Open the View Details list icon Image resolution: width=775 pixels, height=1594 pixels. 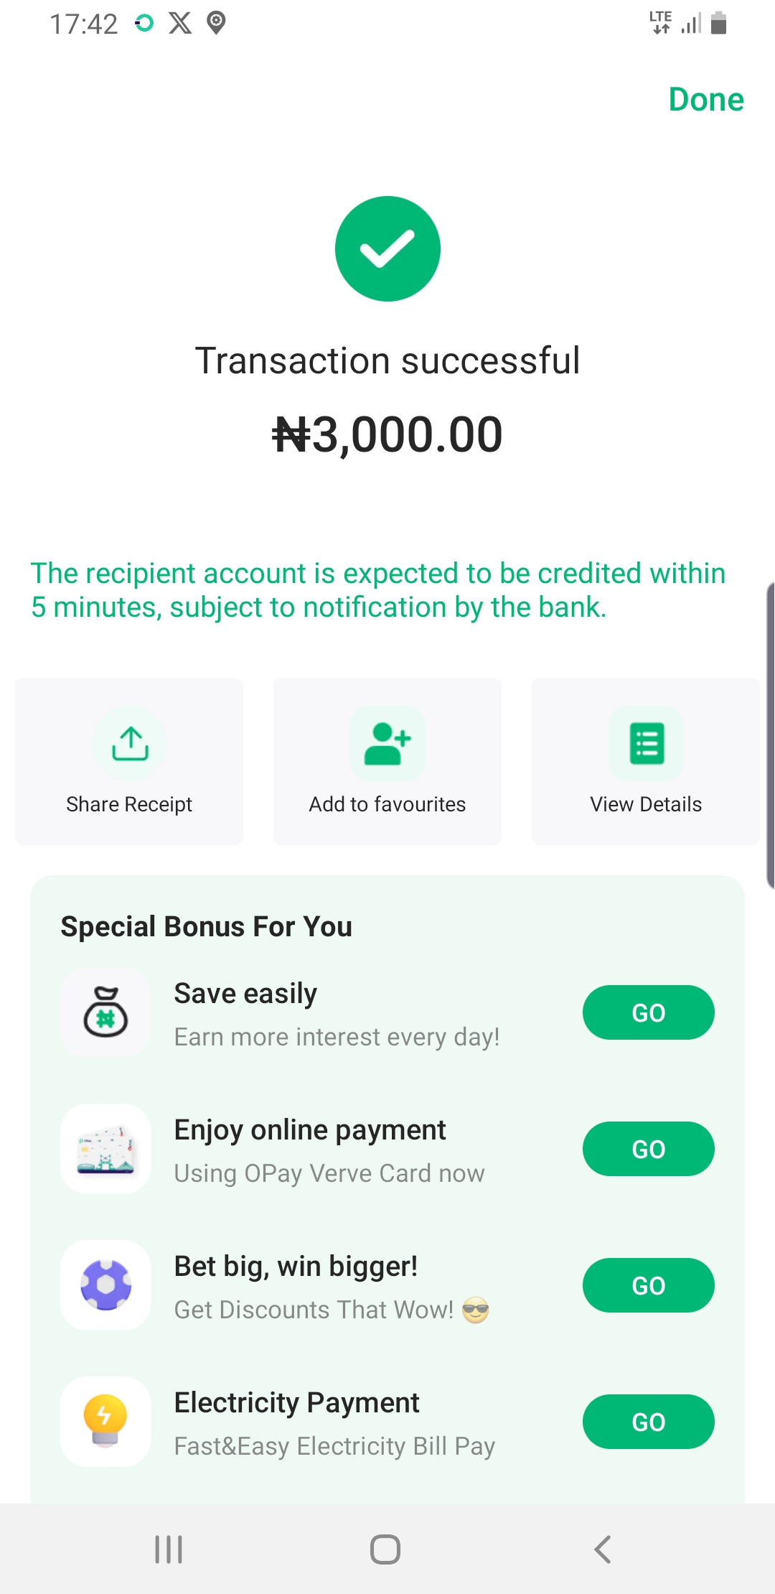[x=647, y=743]
